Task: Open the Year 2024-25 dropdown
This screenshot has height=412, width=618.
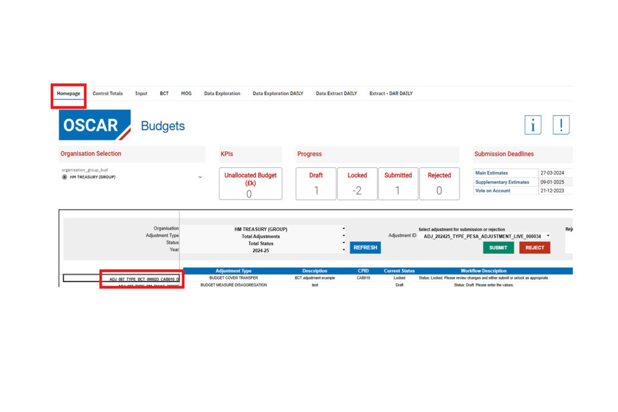Action: pos(343,250)
